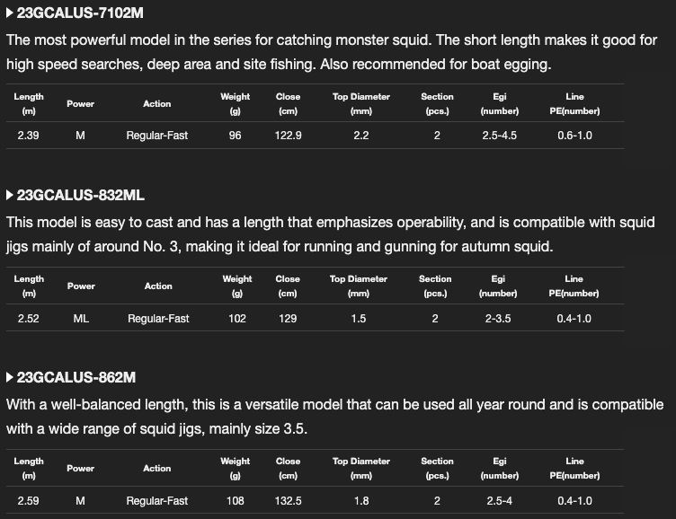Toggle the triangle beside 23GCALUS-832ML

click(x=10, y=195)
